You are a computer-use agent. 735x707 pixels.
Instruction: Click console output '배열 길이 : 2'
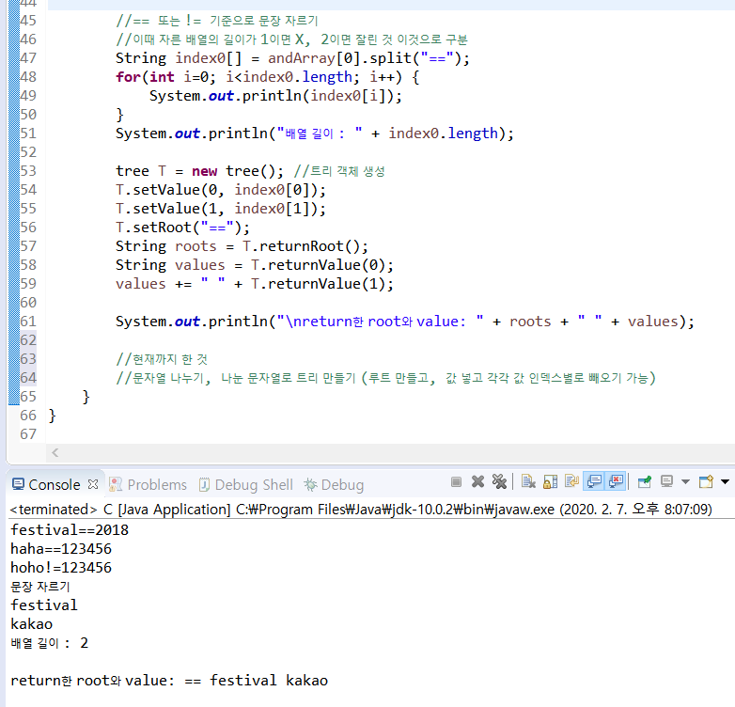(49, 643)
